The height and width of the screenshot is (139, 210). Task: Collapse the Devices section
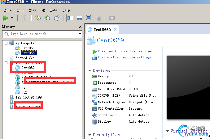coord(90,70)
